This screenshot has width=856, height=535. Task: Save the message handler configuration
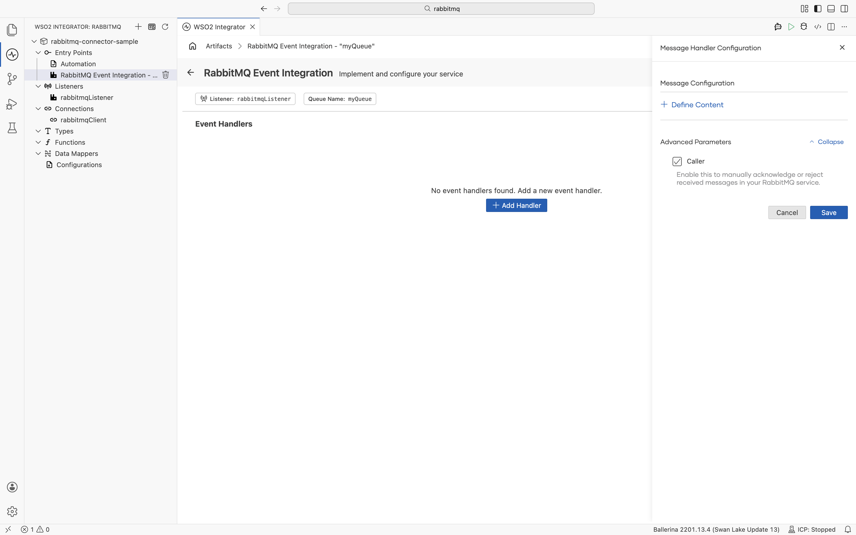click(x=829, y=213)
